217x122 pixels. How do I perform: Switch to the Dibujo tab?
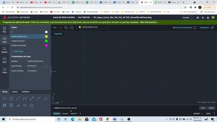coord(5,92)
